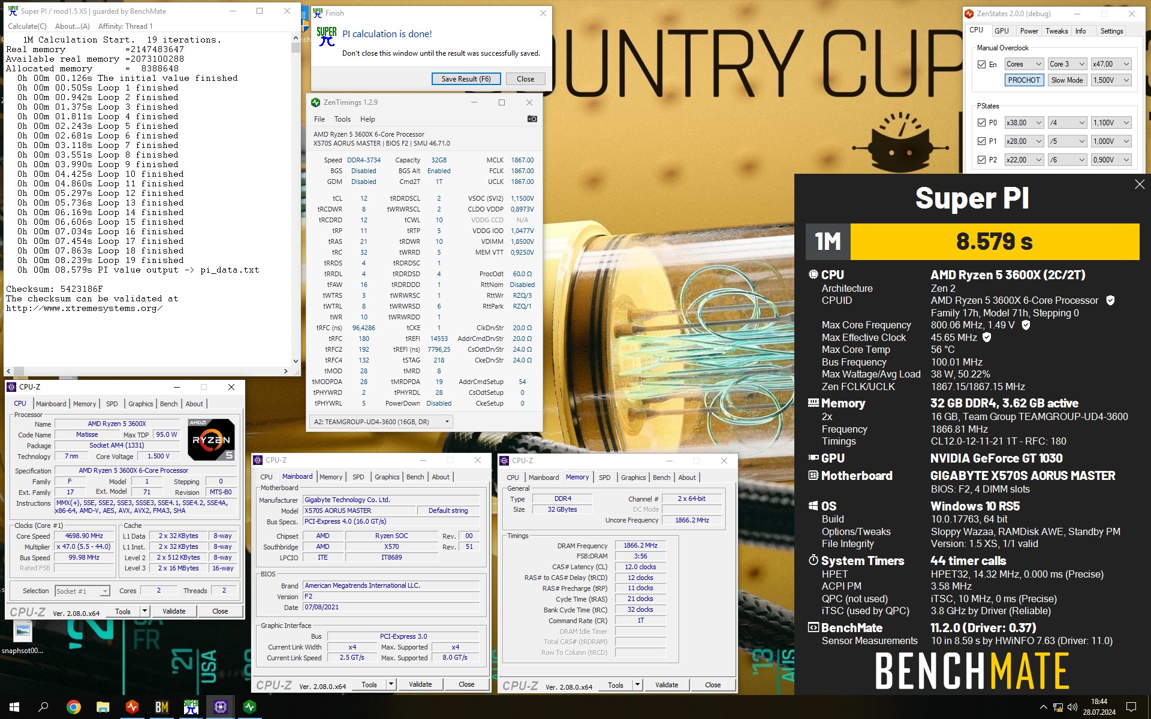This screenshot has height=719, width=1151.
Task: Open File menu in ZenTimings
Action: 320,119
